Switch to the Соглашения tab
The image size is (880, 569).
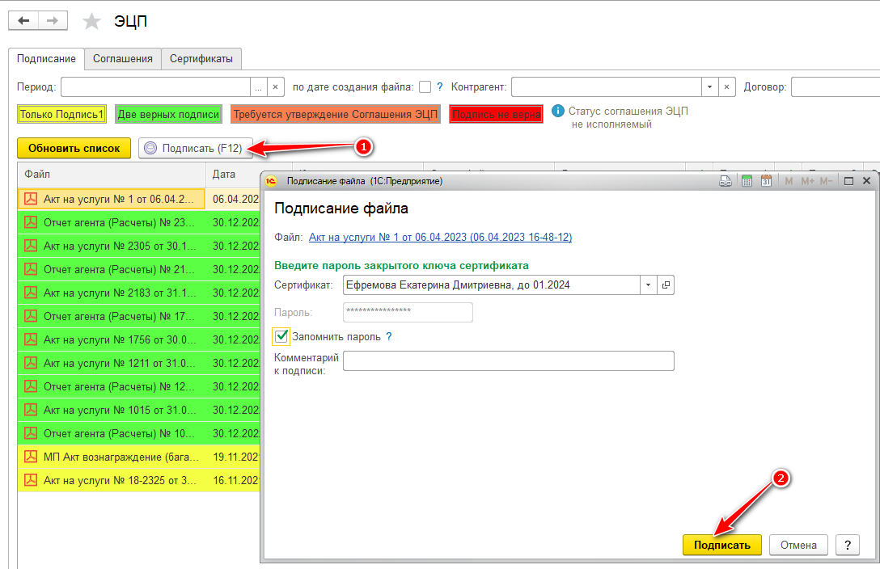point(122,59)
